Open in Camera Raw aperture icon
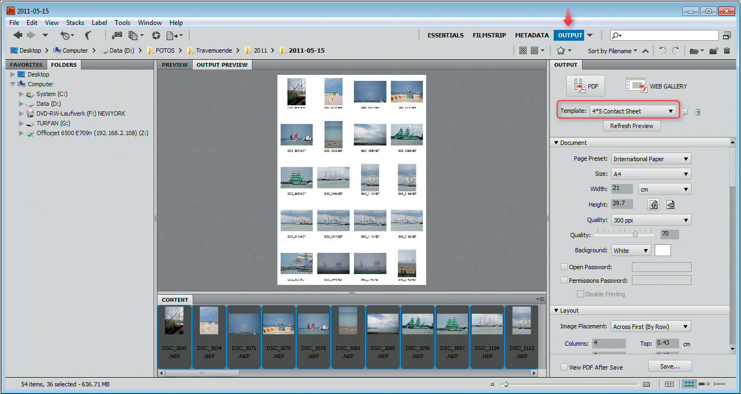This screenshot has height=394, width=741. pos(156,35)
